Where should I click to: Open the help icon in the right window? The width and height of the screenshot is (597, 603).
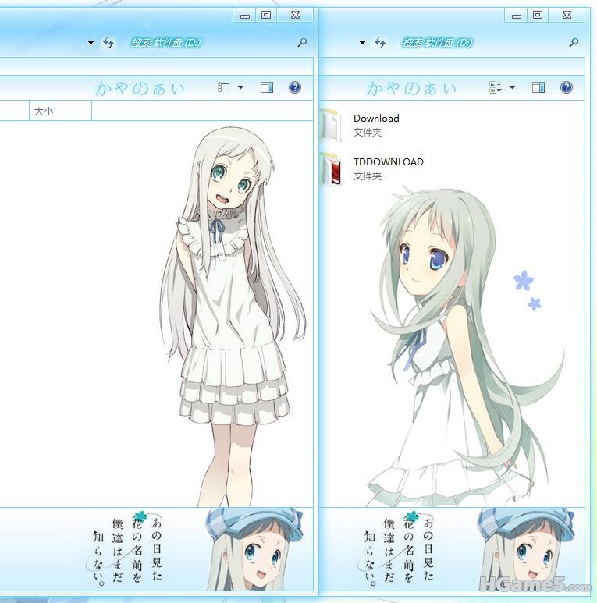[x=567, y=87]
